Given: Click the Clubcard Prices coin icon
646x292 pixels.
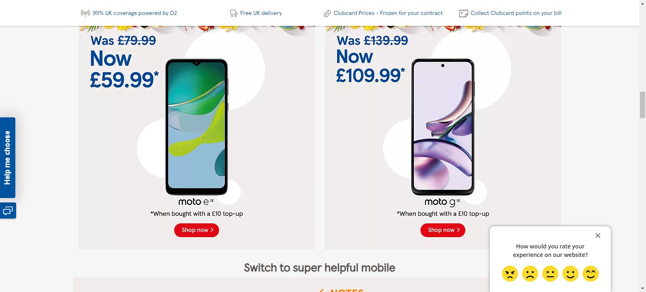Looking at the screenshot, I should 327,14.
